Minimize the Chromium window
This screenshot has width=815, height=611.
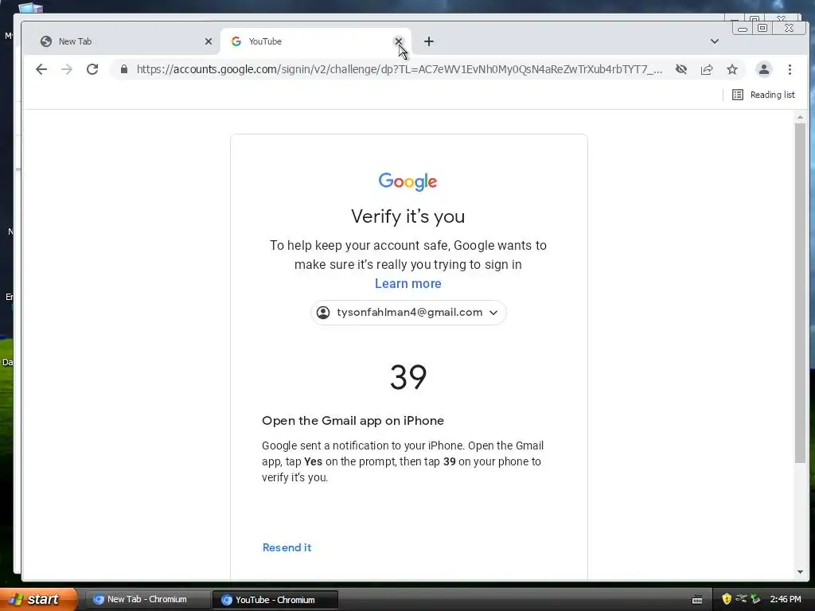743,28
